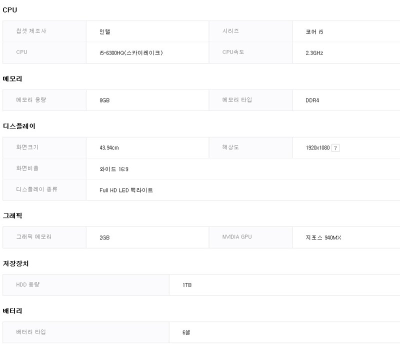Click the 칩셋 제조사 label cell
Screen dimensions: 400x344
coord(44,31)
